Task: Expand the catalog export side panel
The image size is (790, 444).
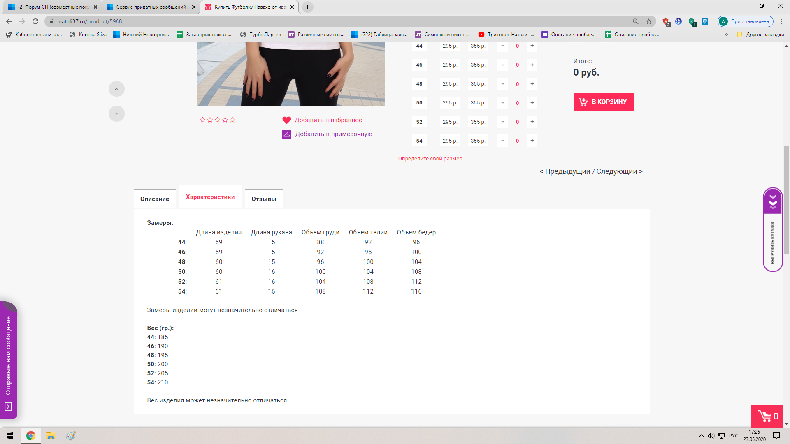Action: pyautogui.click(x=773, y=201)
